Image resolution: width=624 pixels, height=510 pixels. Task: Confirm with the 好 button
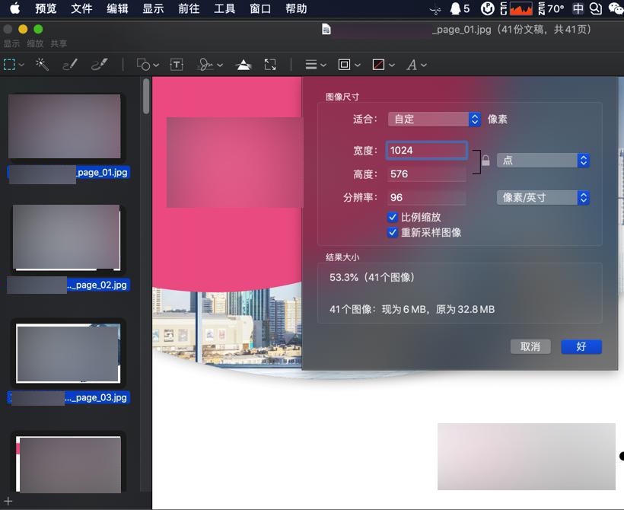click(581, 347)
